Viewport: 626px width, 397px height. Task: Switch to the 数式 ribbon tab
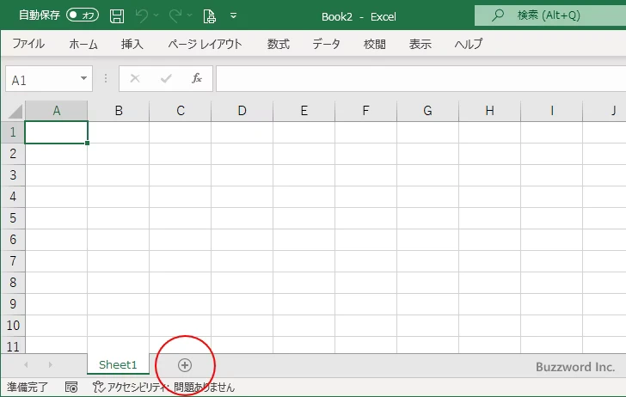pyautogui.click(x=279, y=44)
